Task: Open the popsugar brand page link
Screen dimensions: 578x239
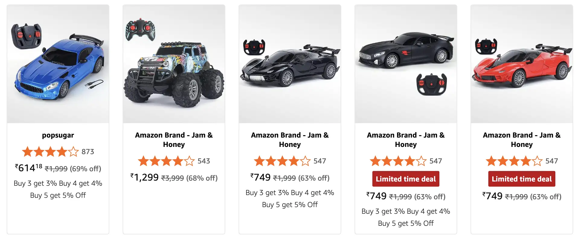Action: pos(58,135)
